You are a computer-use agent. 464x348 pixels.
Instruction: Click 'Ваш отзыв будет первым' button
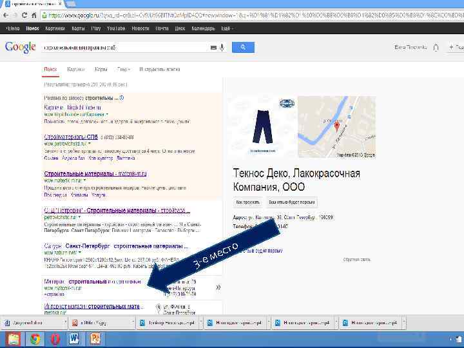point(291,202)
